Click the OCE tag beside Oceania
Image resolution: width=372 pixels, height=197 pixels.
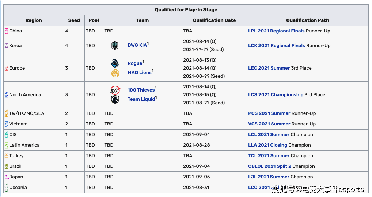tap(7, 187)
